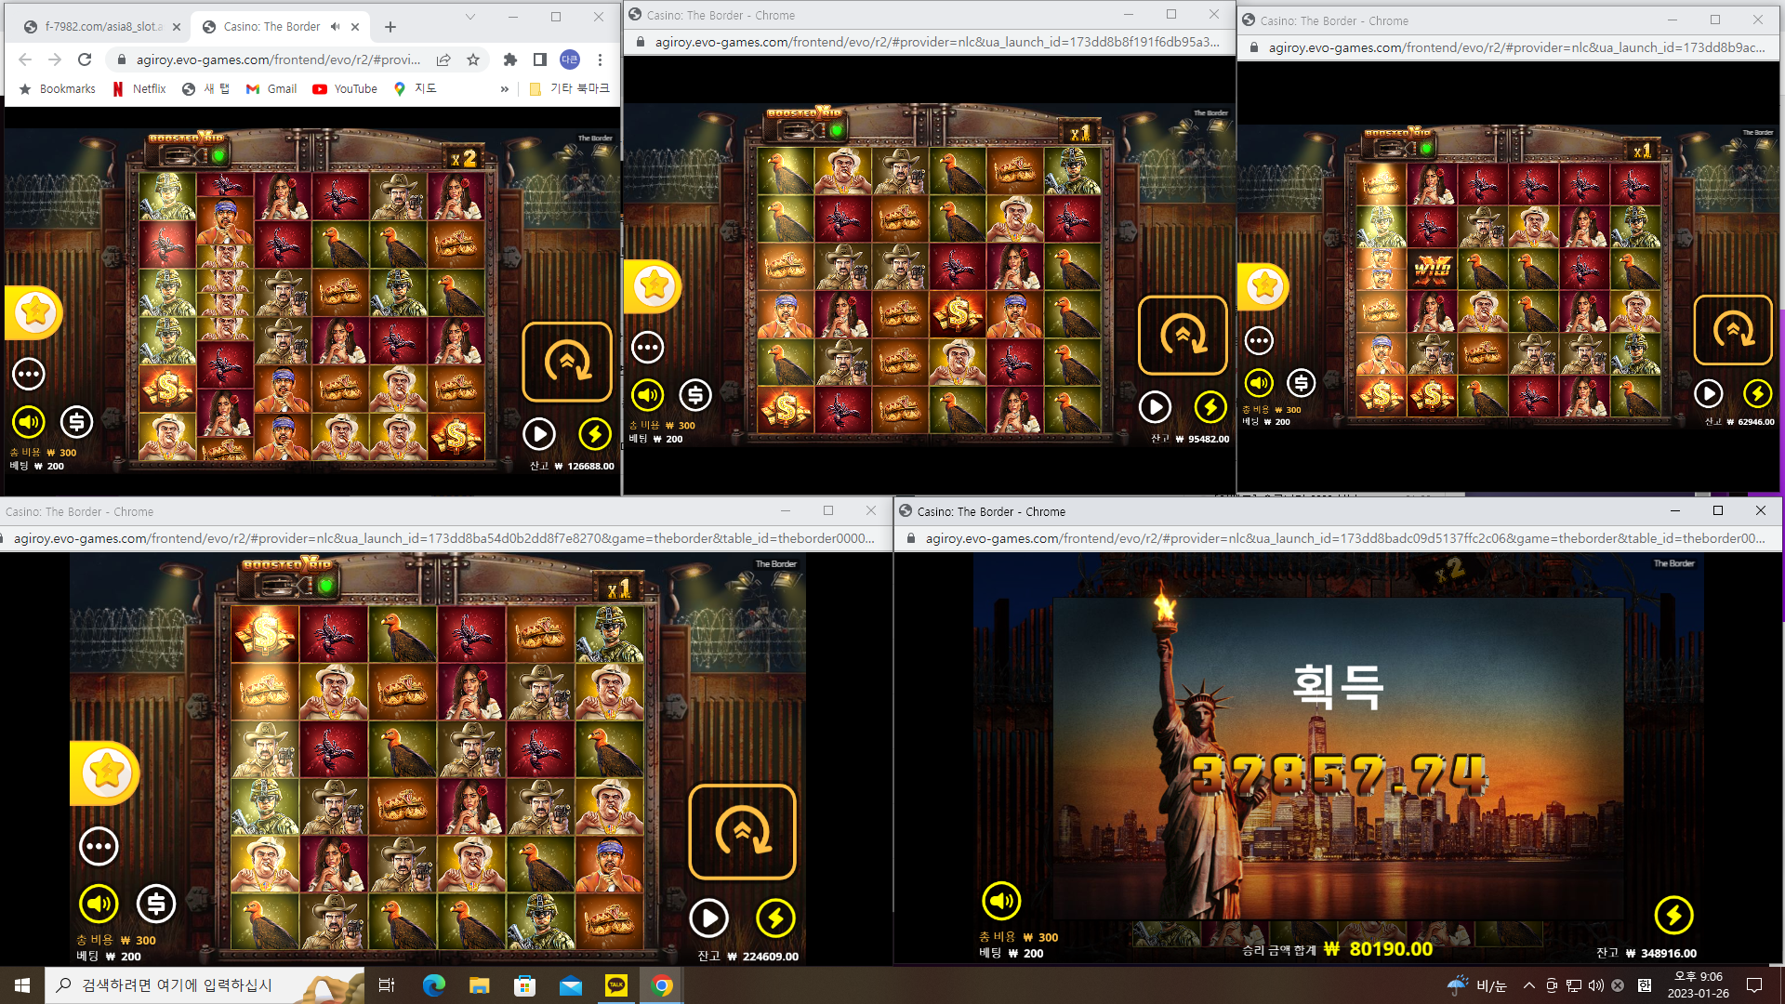Spin the reels in ₩95482.00 balance game
This screenshot has height=1004, width=1785.
(x=1183, y=335)
